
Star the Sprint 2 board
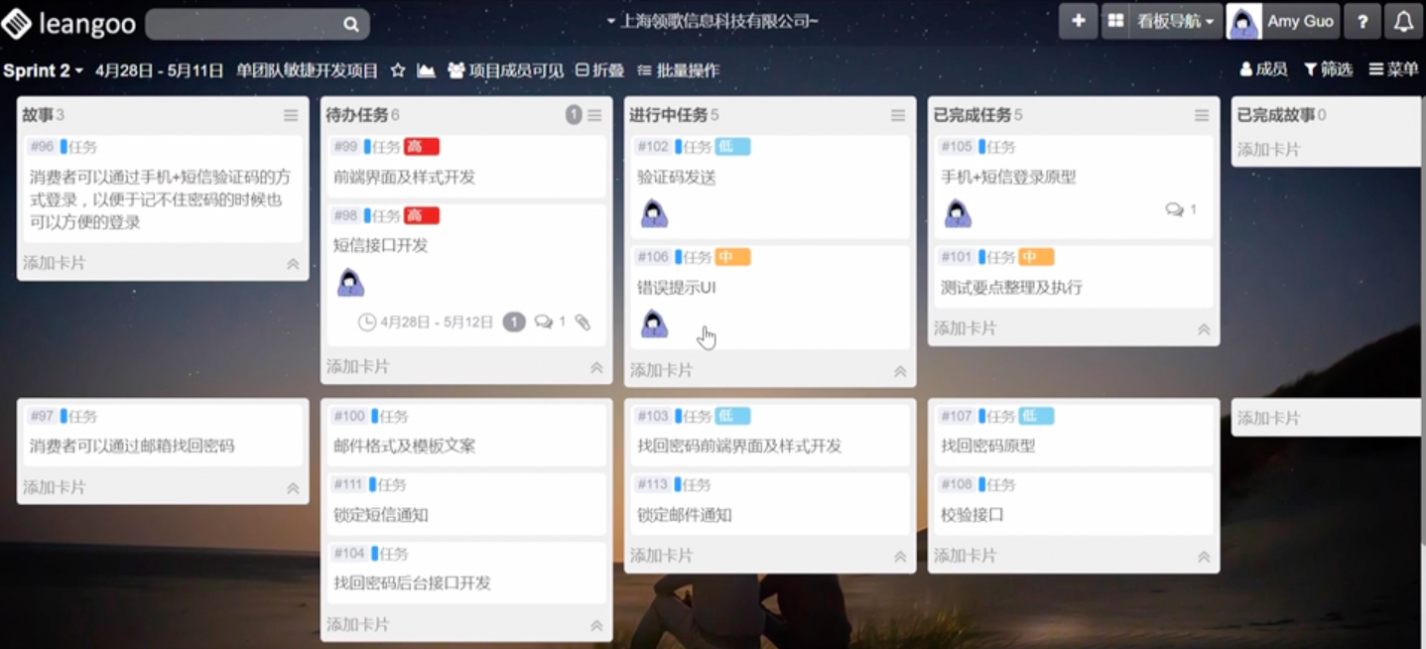[398, 70]
